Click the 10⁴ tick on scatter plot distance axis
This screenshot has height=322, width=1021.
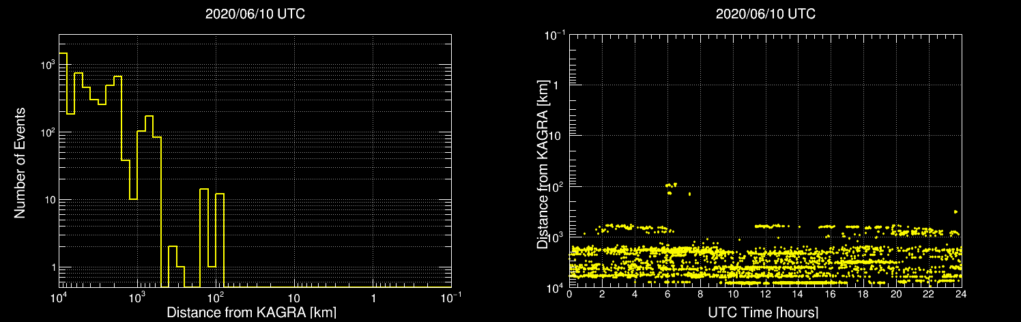click(556, 287)
